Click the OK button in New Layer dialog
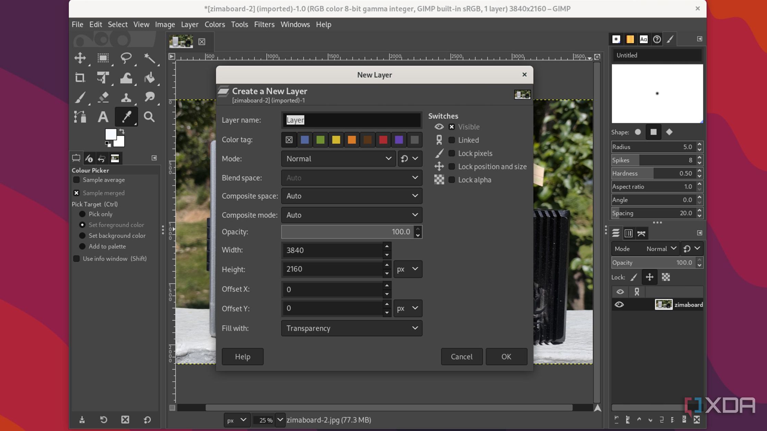 tap(506, 357)
